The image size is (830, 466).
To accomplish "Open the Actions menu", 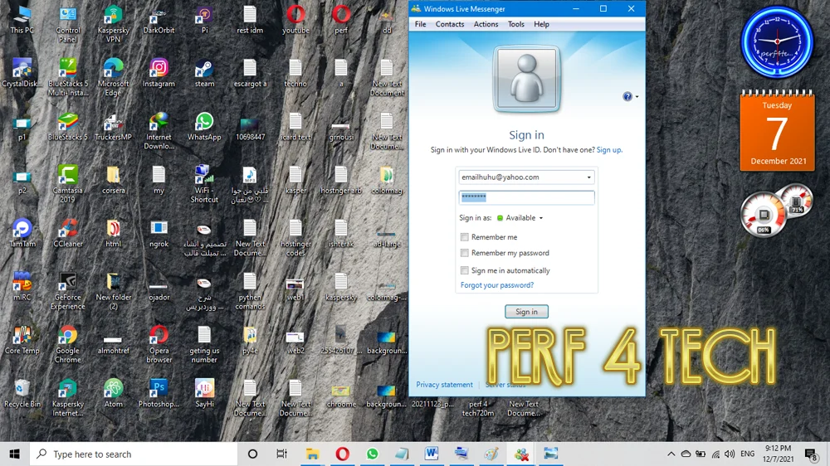I will [x=486, y=24].
